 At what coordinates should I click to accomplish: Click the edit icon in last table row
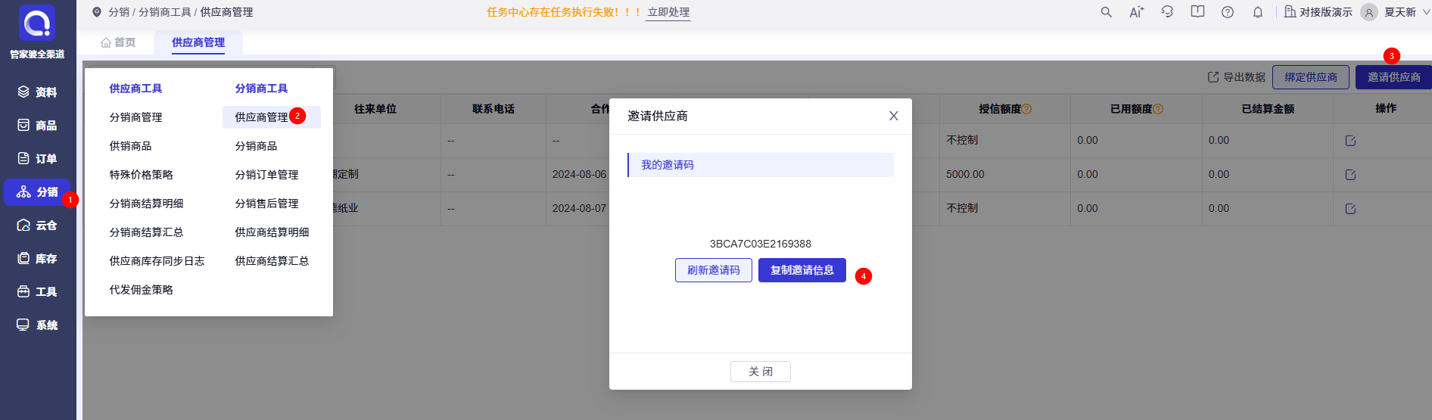[x=1350, y=209]
